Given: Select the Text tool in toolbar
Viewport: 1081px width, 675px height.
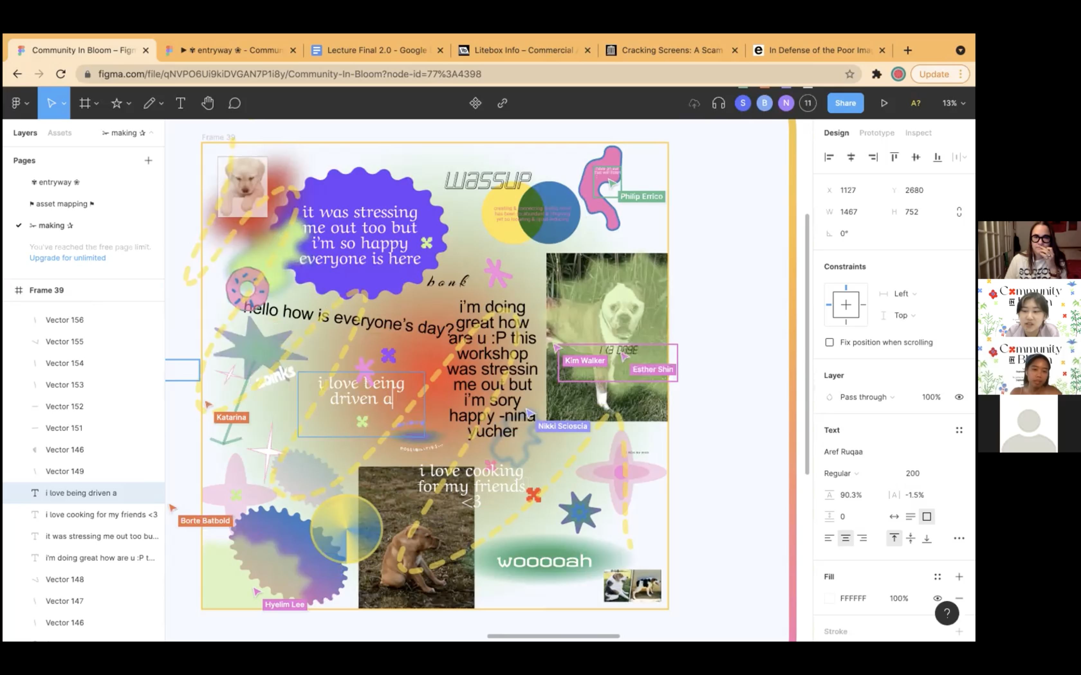Looking at the screenshot, I should [x=180, y=103].
